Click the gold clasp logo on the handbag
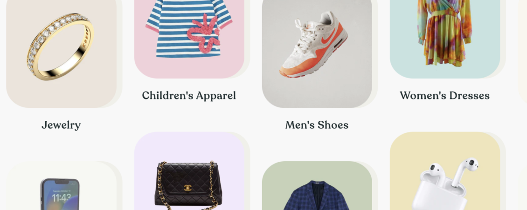Image resolution: width=527 pixels, height=210 pixels. (188, 188)
